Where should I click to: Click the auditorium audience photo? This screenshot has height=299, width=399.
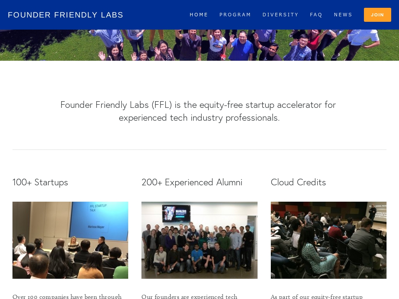coord(328,240)
